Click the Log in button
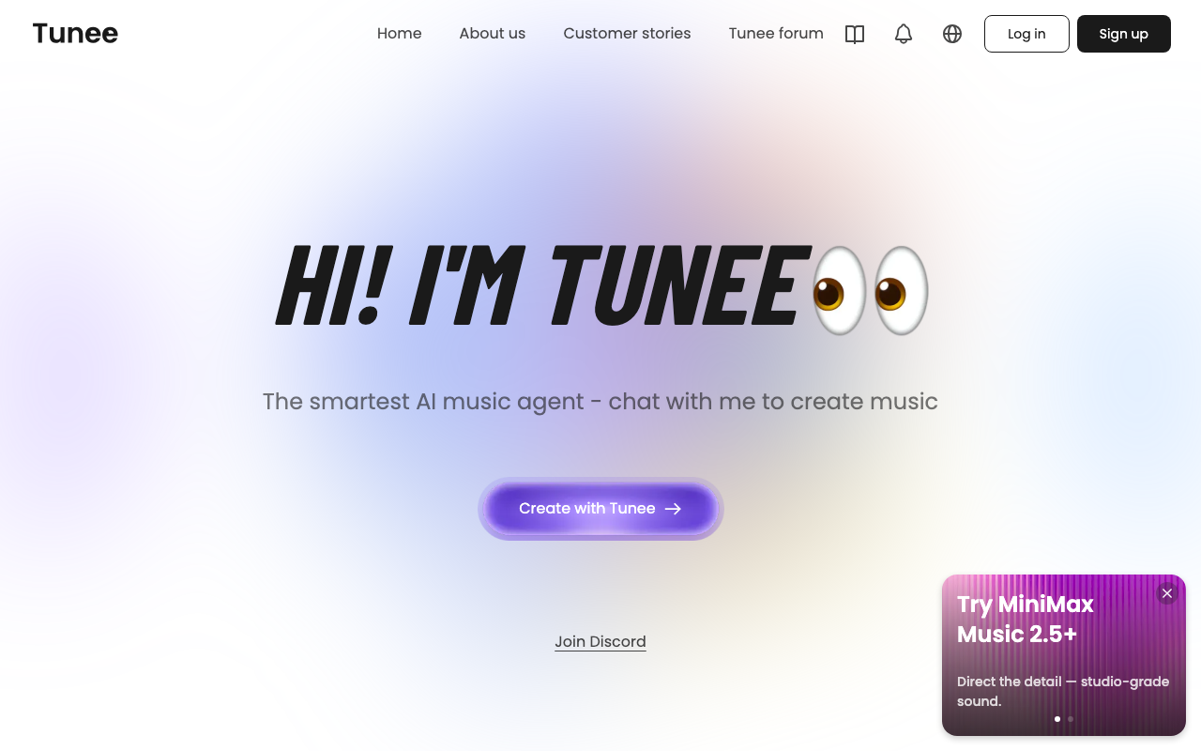The width and height of the screenshot is (1201, 751). point(1026,34)
